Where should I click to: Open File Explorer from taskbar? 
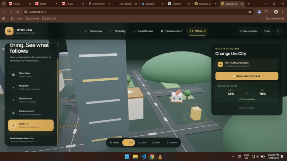coord(135,157)
